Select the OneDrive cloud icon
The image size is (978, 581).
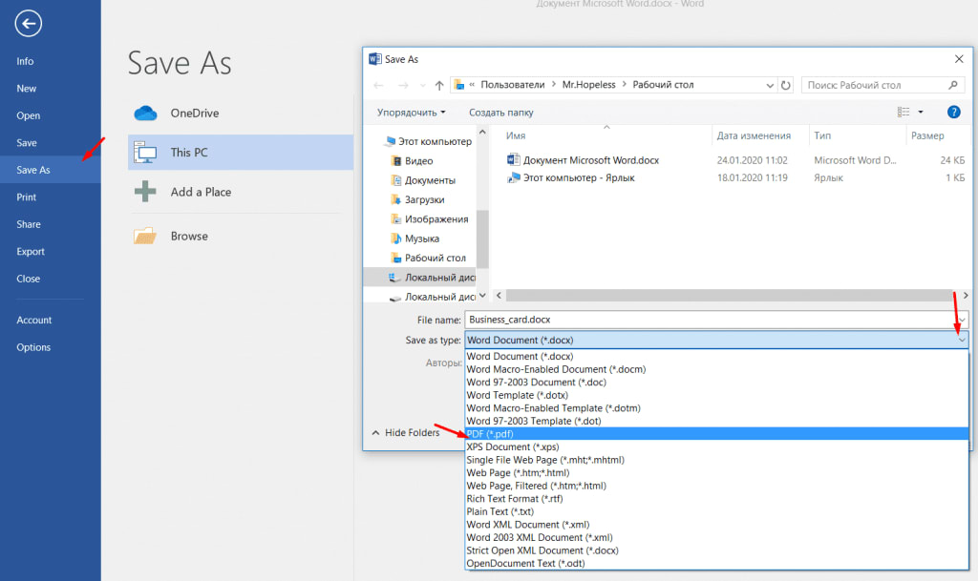click(x=145, y=114)
